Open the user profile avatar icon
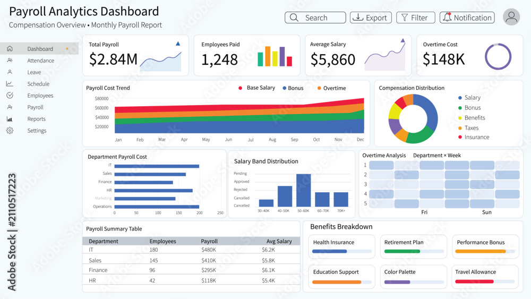 pos(511,17)
